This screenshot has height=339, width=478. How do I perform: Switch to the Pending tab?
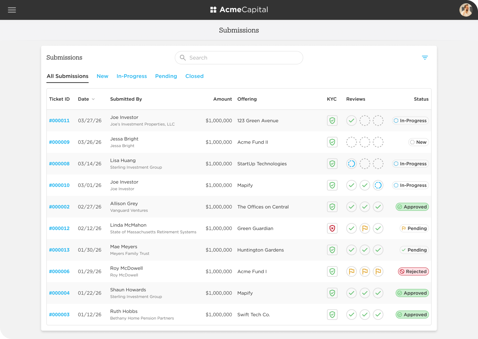pyautogui.click(x=166, y=76)
